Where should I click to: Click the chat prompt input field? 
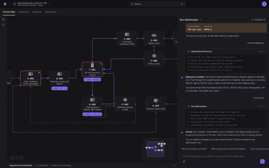214,156
